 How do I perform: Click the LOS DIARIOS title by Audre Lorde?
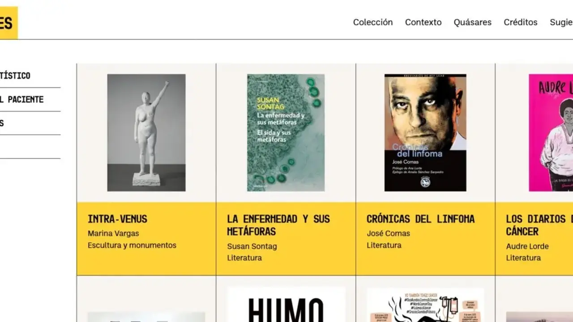pos(539,225)
